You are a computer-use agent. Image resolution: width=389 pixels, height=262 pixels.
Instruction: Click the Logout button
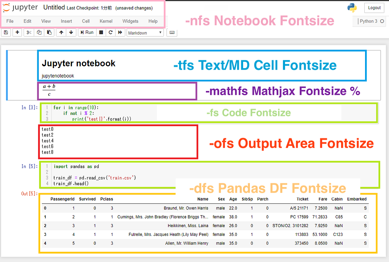click(x=374, y=8)
